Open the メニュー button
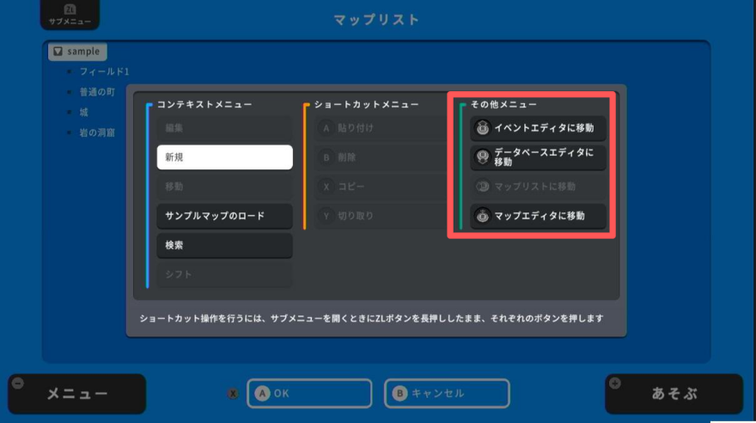The width and height of the screenshot is (756, 423). 76,394
